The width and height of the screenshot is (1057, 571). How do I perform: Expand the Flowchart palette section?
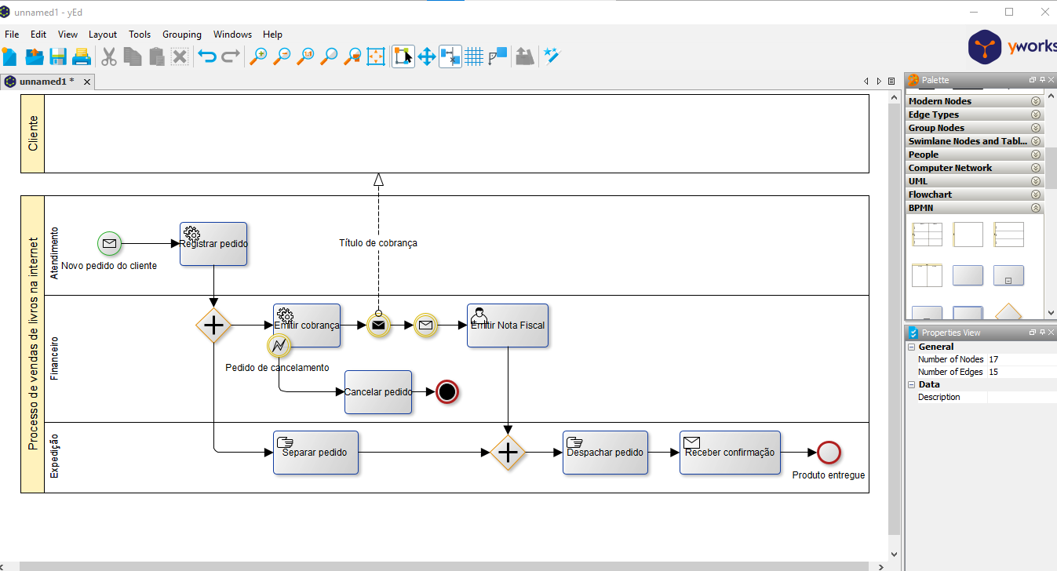pos(1035,195)
